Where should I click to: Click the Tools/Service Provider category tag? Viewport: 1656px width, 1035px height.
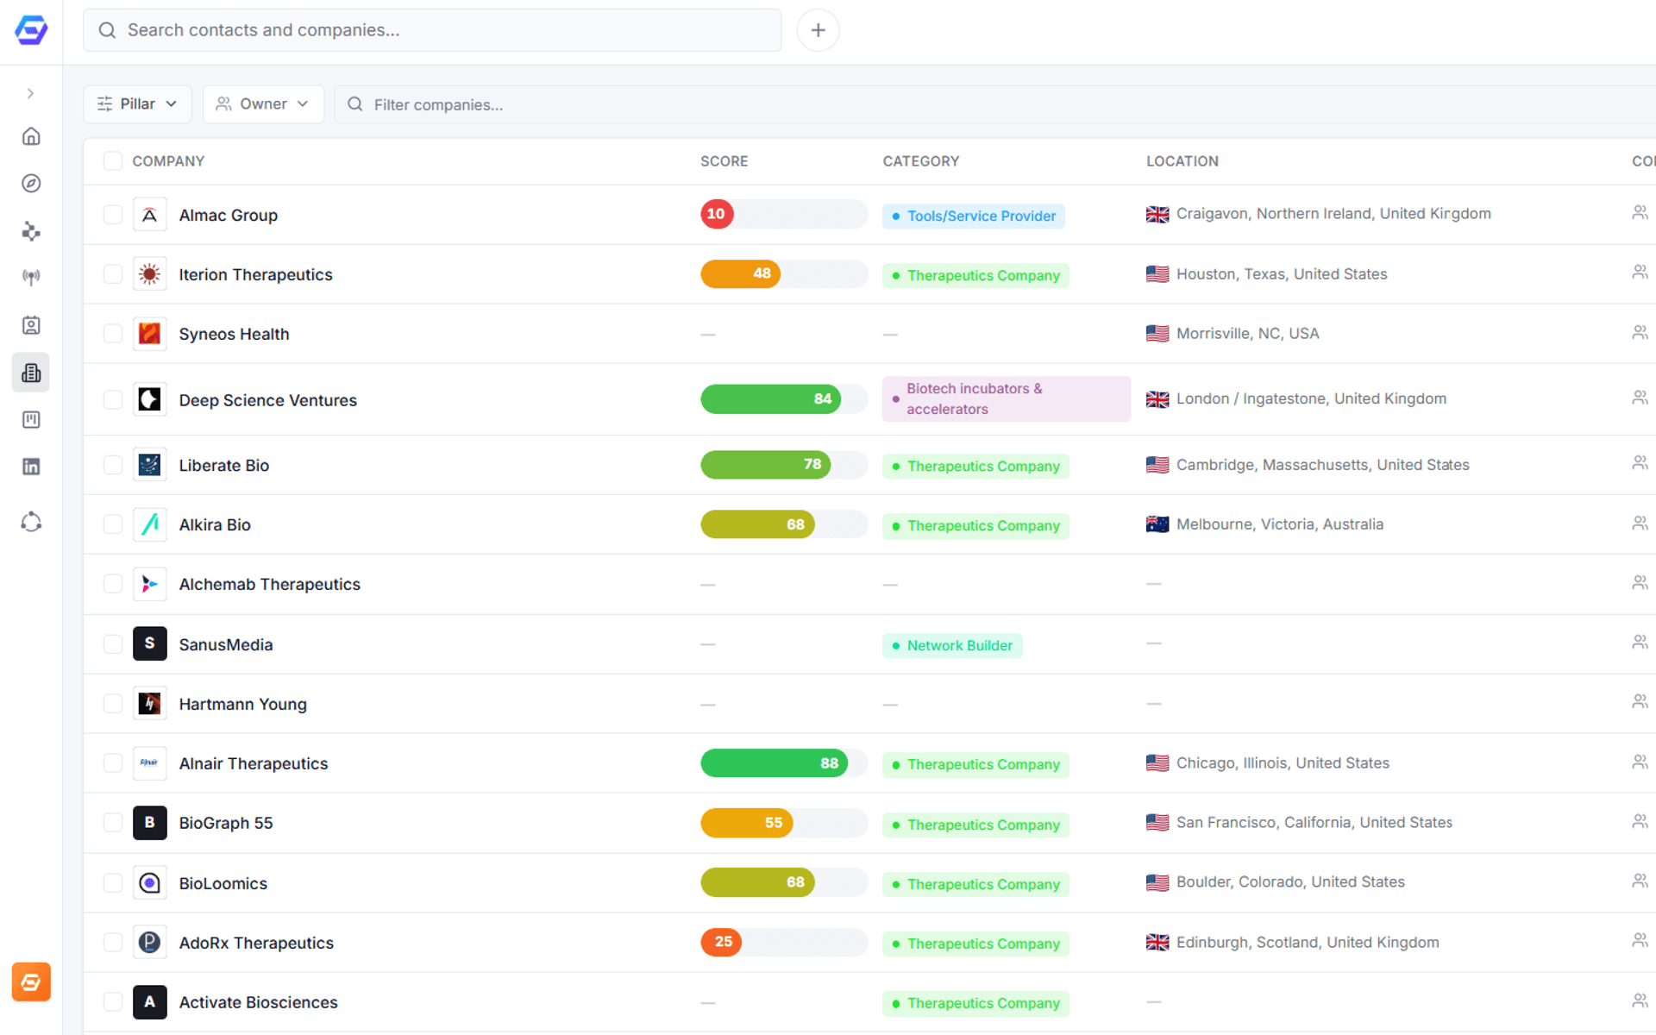pos(974,216)
